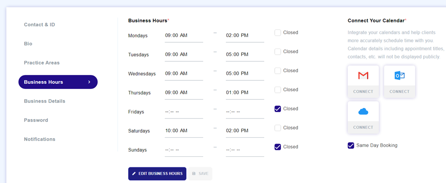Toggle the Same Day Booking checkbox
Viewport: 446px width, 183px height.
point(351,145)
